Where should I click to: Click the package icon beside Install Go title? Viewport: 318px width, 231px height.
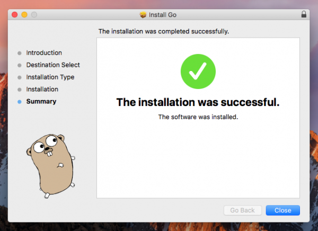[x=143, y=14]
